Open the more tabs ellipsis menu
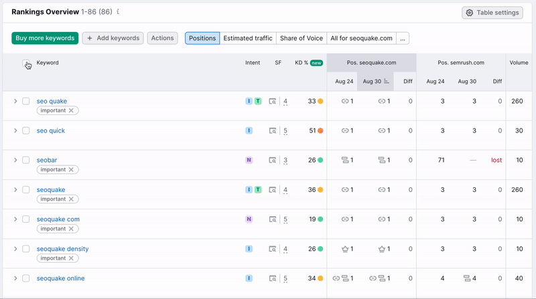The image size is (536, 299). (x=403, y=38)
